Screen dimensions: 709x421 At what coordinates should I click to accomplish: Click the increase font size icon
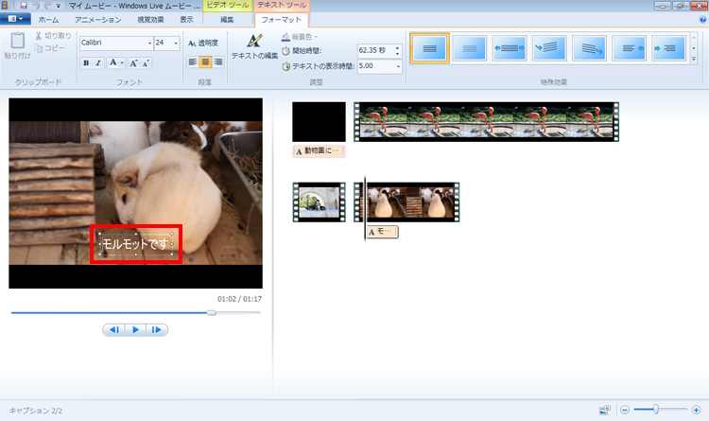(x=133, y=63)
